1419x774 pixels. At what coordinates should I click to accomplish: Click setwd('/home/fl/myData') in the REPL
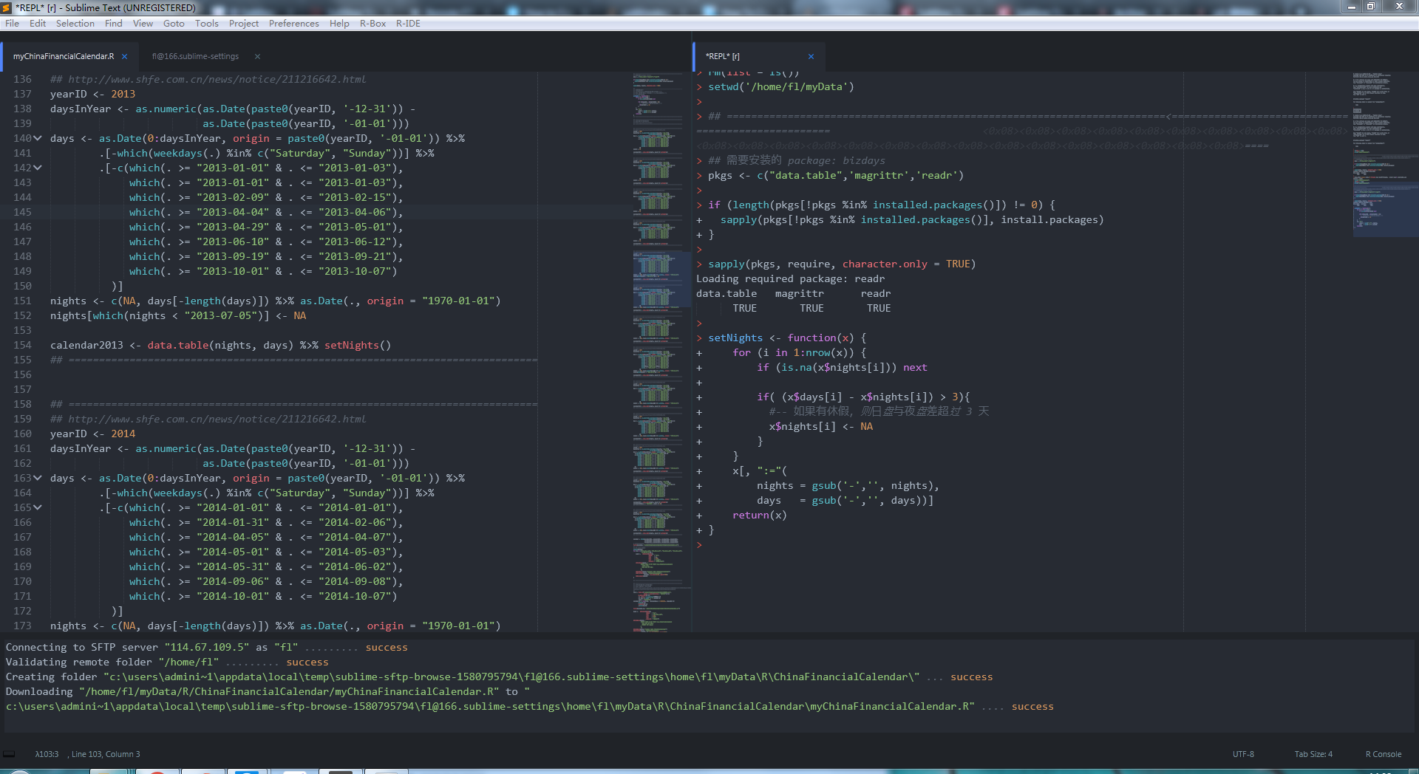[781, 86]
